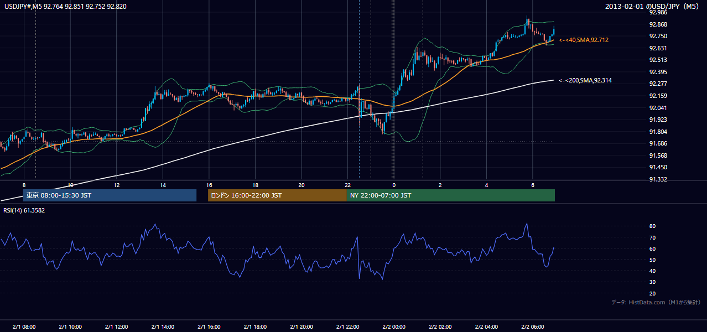The width and height of the screenshot is (707, 332).
Task: Click RSI scale value 80
Action: coord(652,226)
